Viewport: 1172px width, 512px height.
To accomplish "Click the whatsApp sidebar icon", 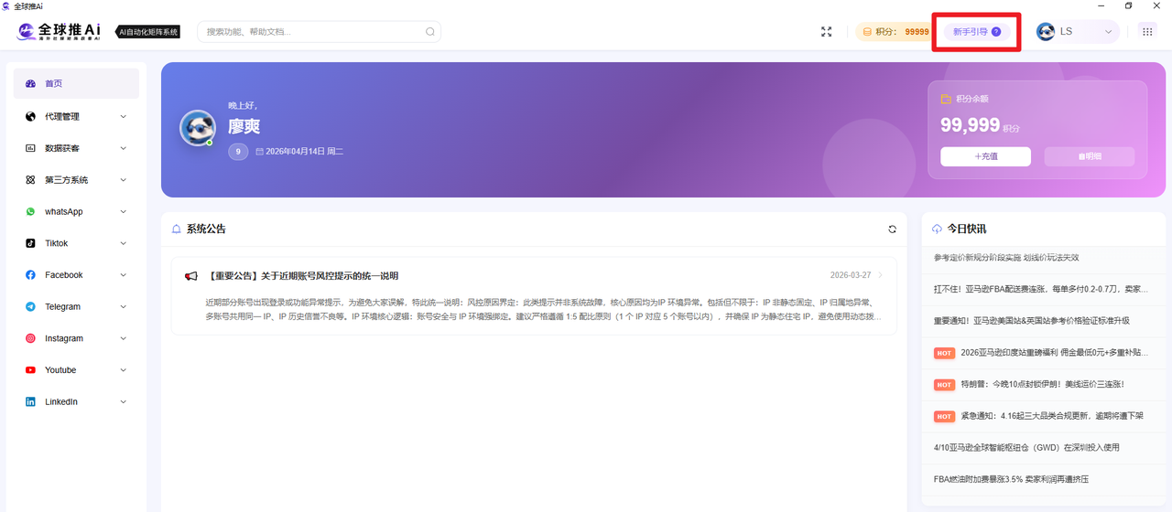I will tap(30, 212).
